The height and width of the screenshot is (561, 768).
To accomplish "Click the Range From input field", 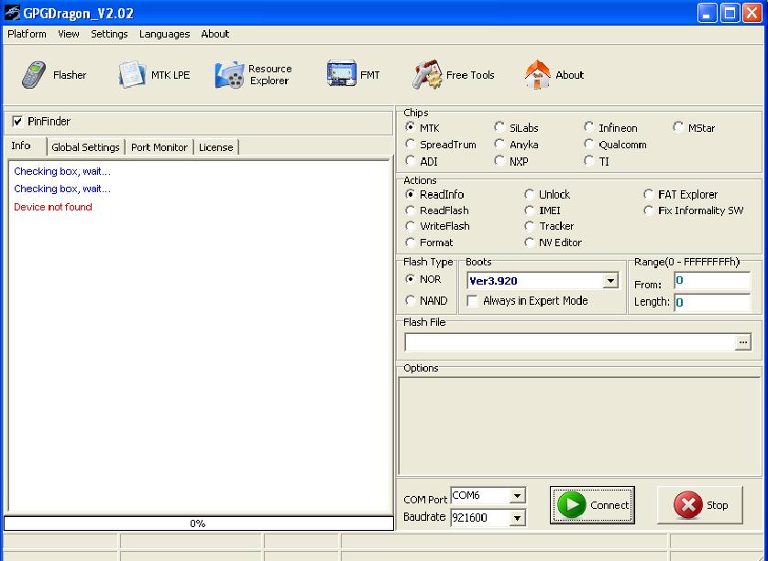I will coord(712,281).
